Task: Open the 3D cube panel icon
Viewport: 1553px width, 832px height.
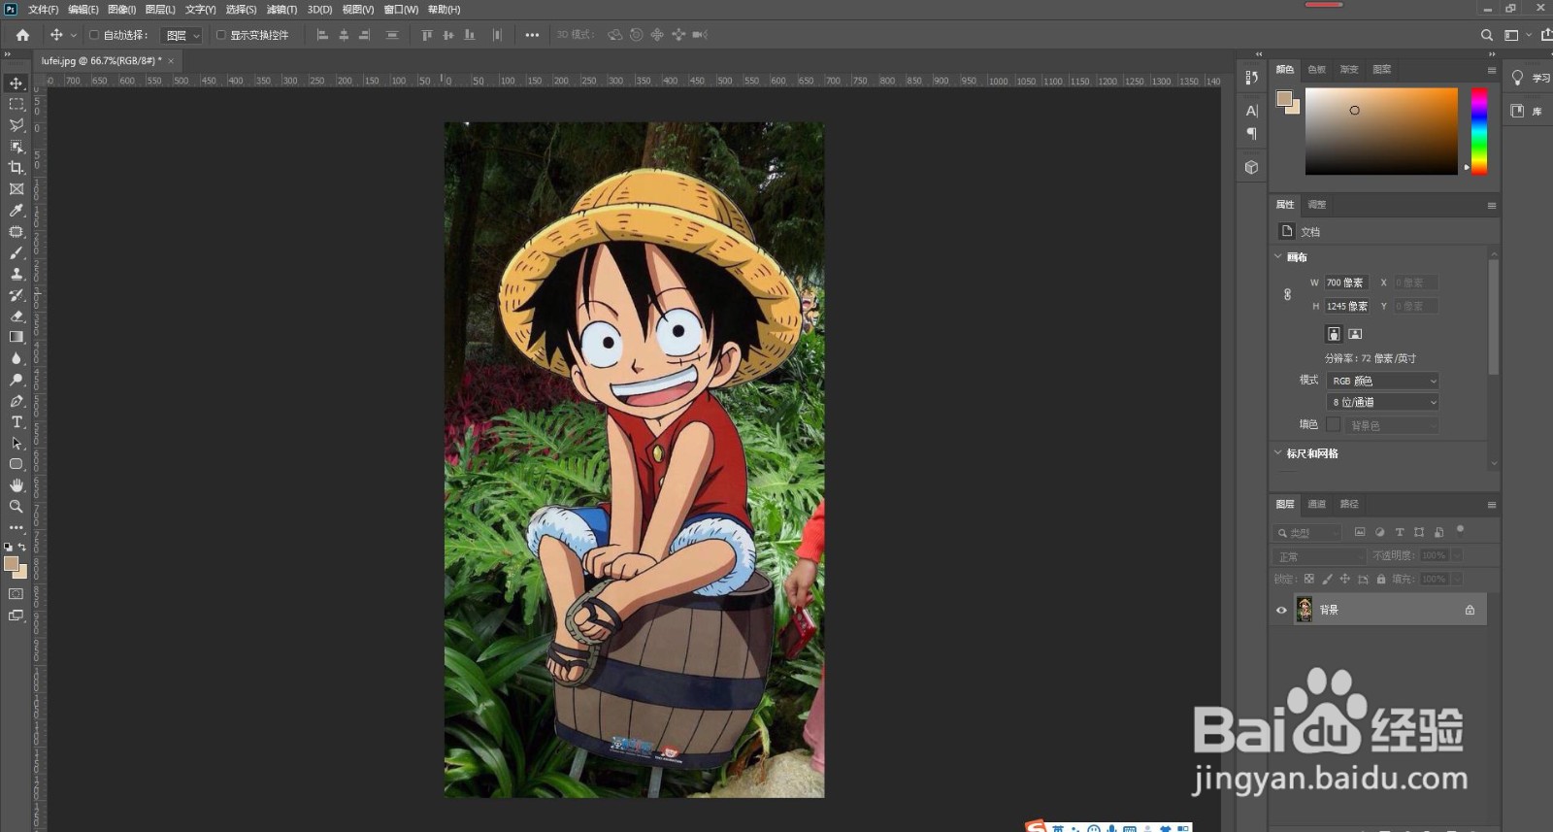Action: pos(1251,167)
